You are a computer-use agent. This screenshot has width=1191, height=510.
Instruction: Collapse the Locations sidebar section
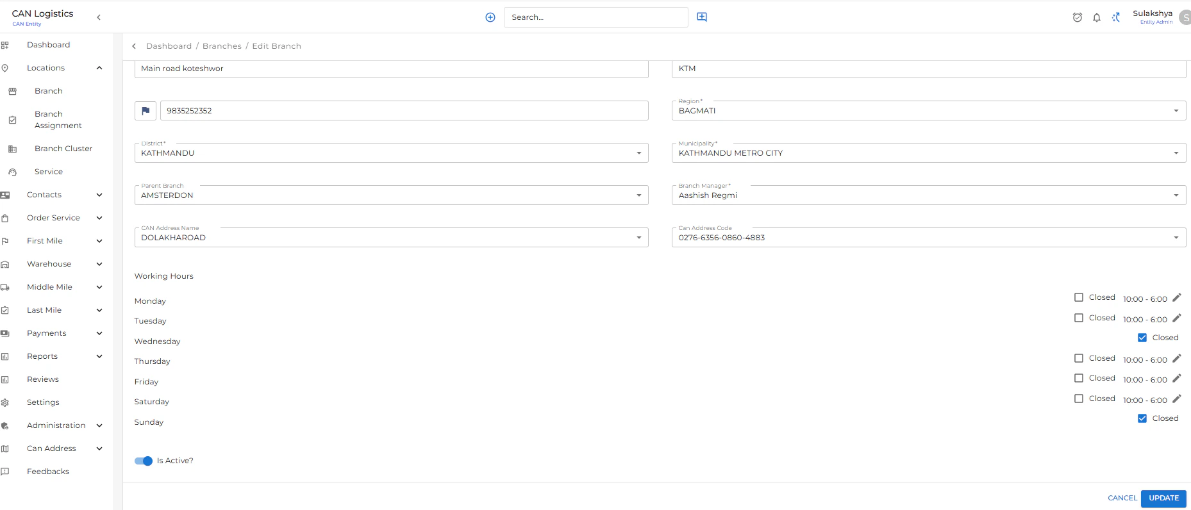(x=99, y=68)
